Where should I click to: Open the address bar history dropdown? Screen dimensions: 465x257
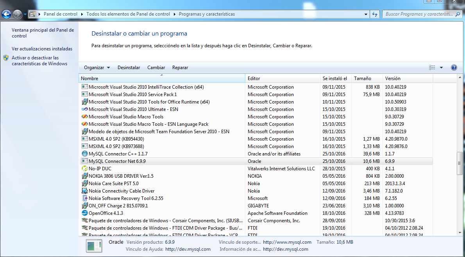click(366, 14)
